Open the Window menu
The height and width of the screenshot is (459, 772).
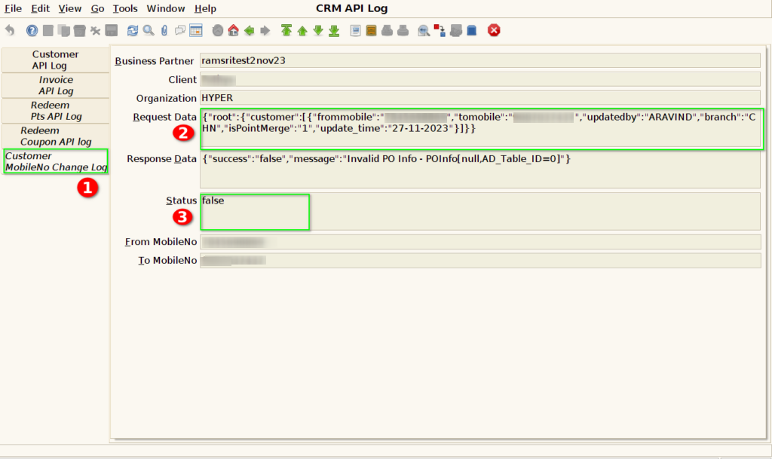[x=166, y=8]
